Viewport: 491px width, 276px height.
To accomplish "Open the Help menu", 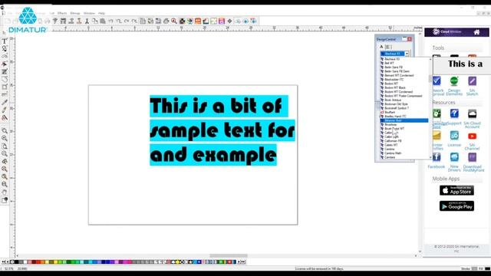I will (x=101, y=13).
